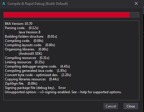Screen dimensions: 144x112
Task: Click 'Building folders structure.' log line
Action: 31,36
